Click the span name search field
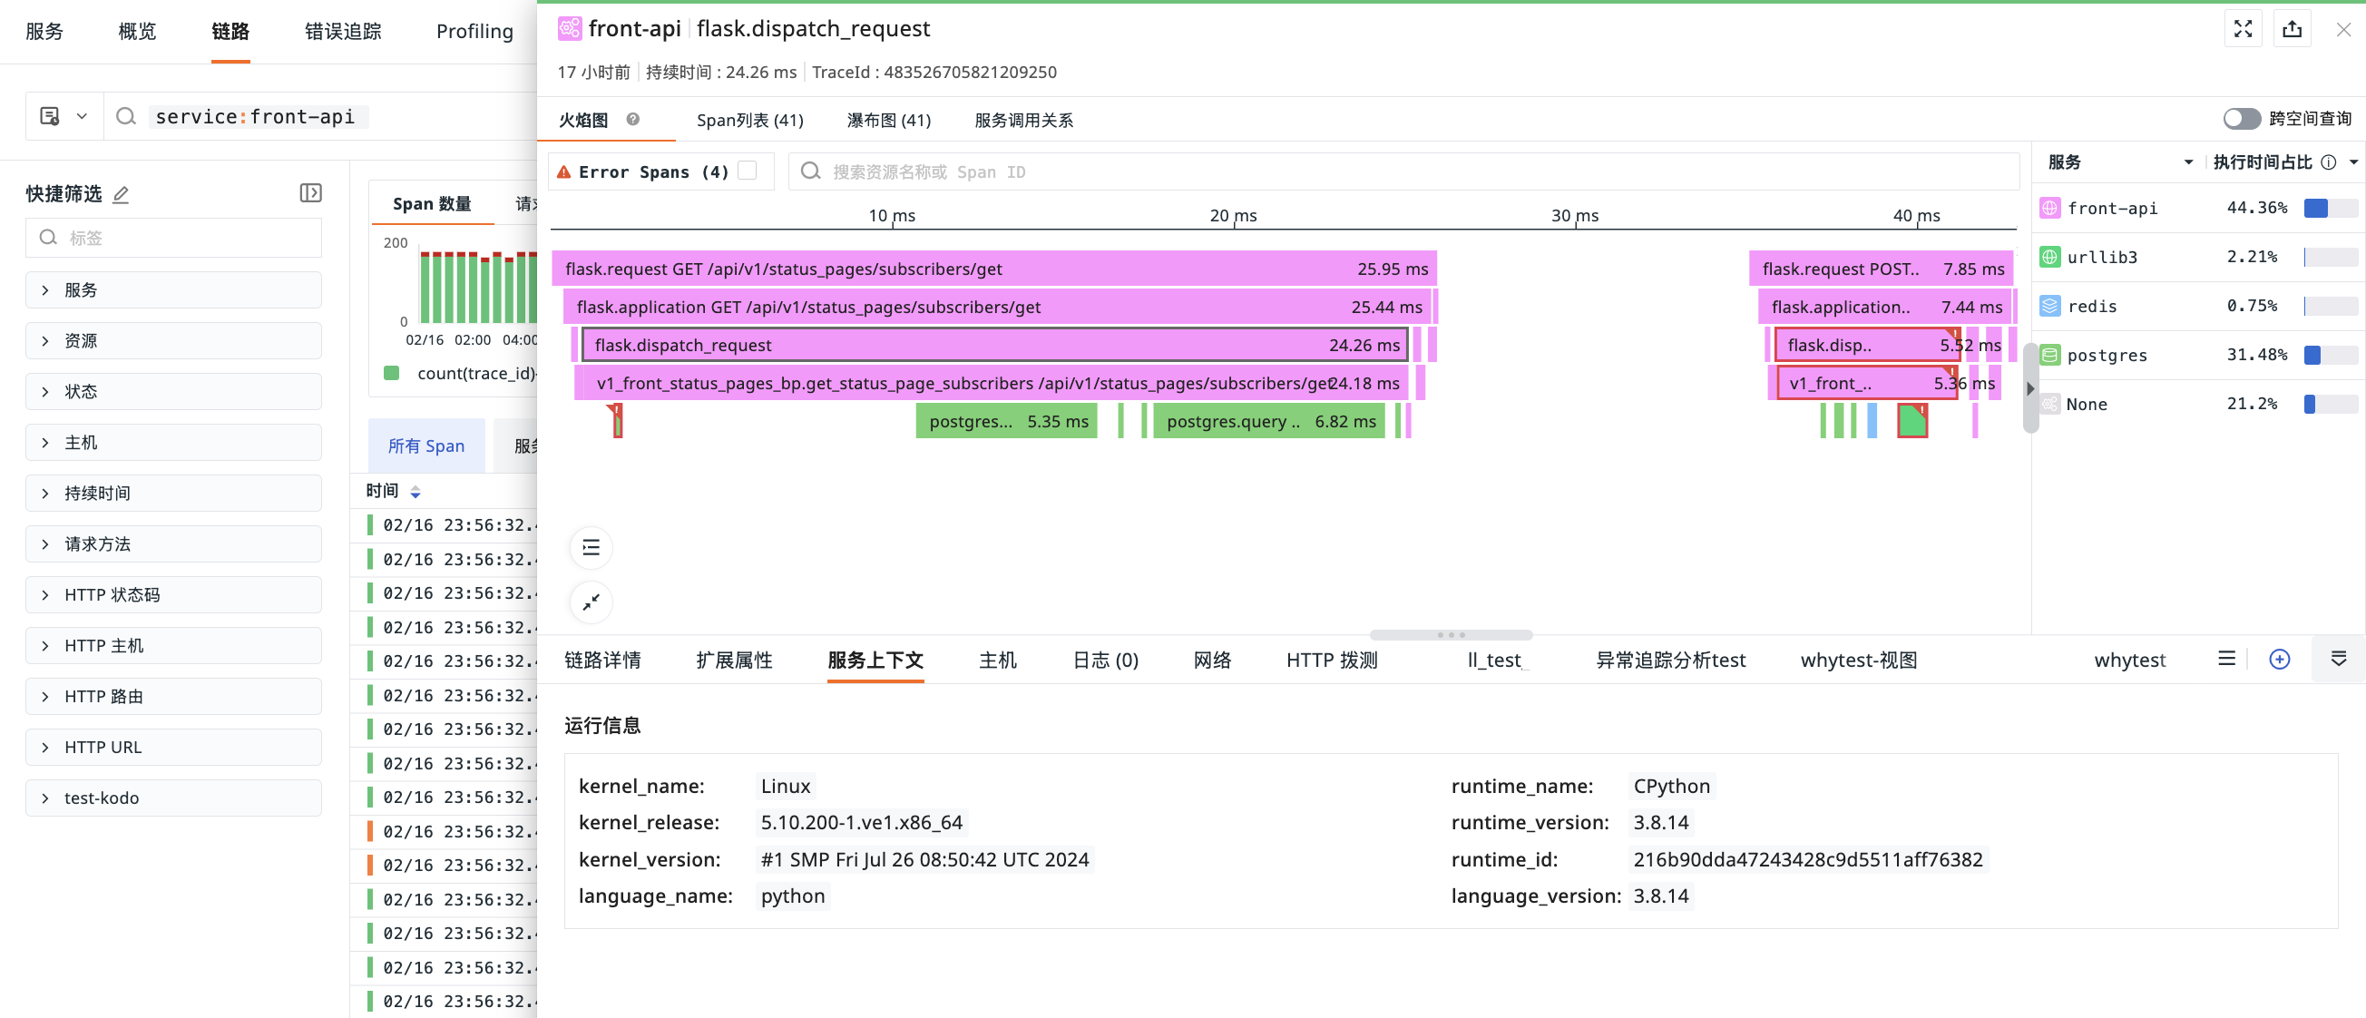 [x=1403, y=171]
